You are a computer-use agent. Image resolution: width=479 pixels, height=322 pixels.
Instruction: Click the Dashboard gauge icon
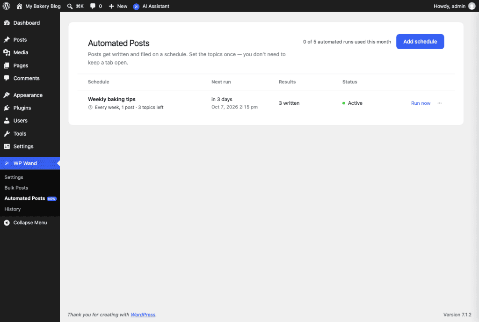click(x=7, y=23)
